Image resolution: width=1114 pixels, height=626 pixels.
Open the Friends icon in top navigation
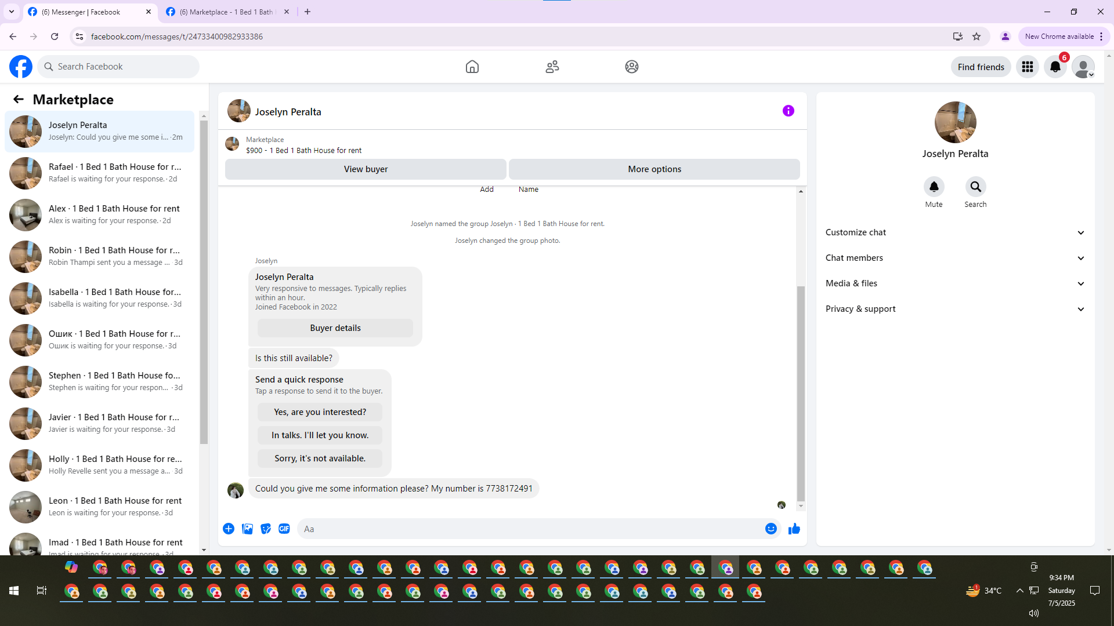pos(552,67)
